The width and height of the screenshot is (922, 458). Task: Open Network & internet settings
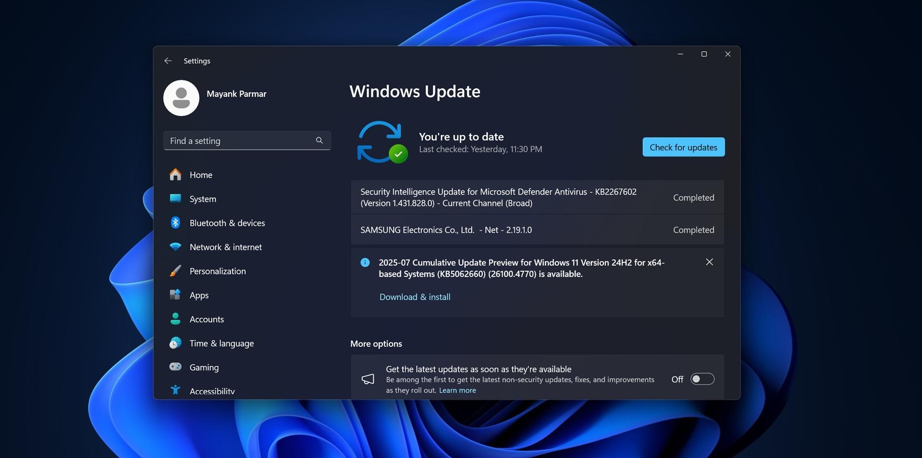click(x=225, y=246)
